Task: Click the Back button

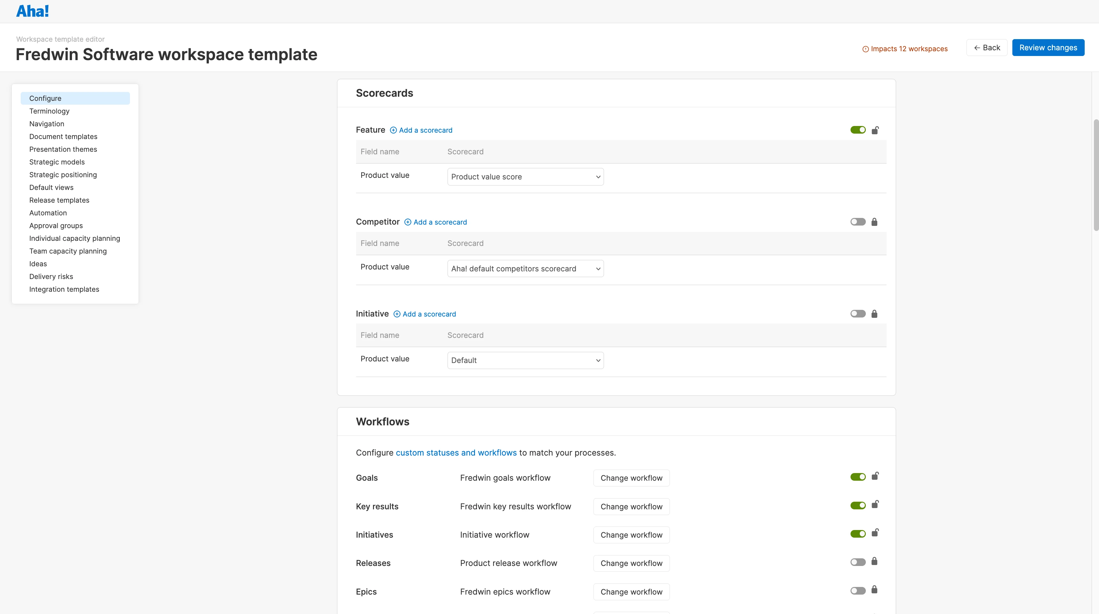Action: click(986, 48)
